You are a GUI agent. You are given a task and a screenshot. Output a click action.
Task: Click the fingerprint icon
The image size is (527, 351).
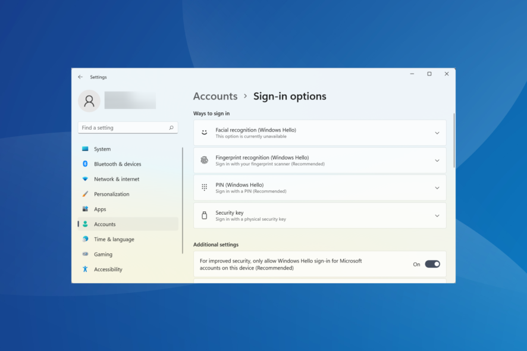pos(205,161)
